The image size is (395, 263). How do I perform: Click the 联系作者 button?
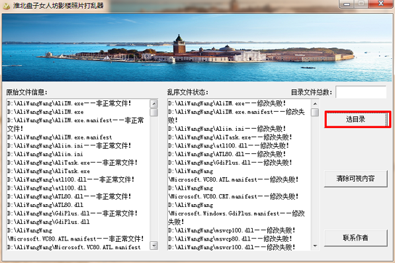(x=355, y=238)
